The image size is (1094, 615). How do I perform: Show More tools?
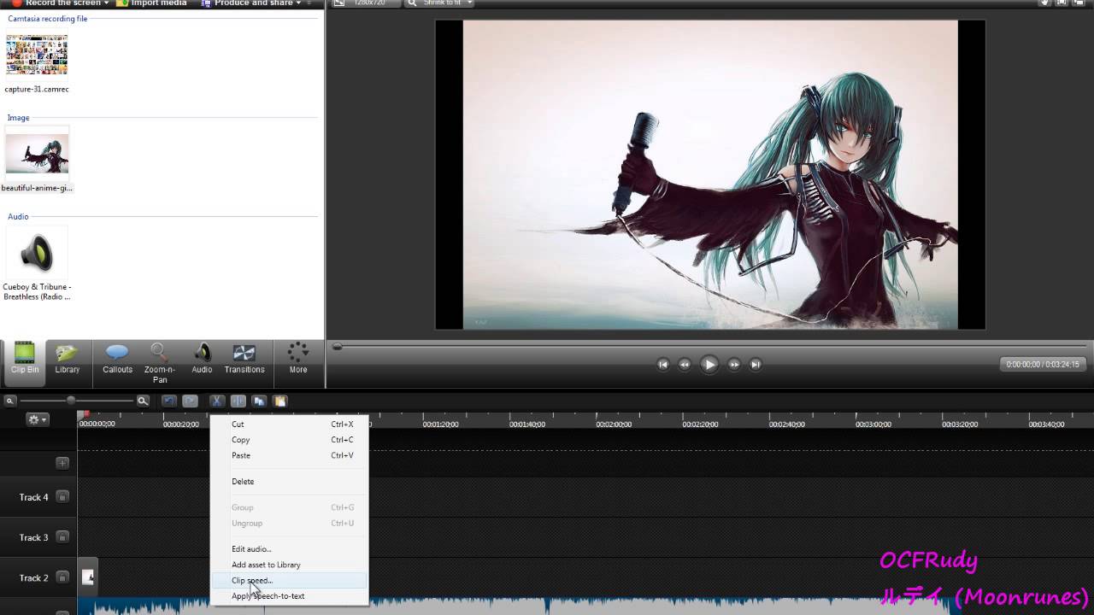click(x=298, y=359)
